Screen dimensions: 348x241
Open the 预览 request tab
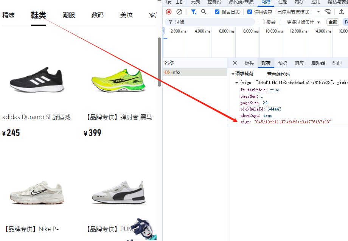283,63
